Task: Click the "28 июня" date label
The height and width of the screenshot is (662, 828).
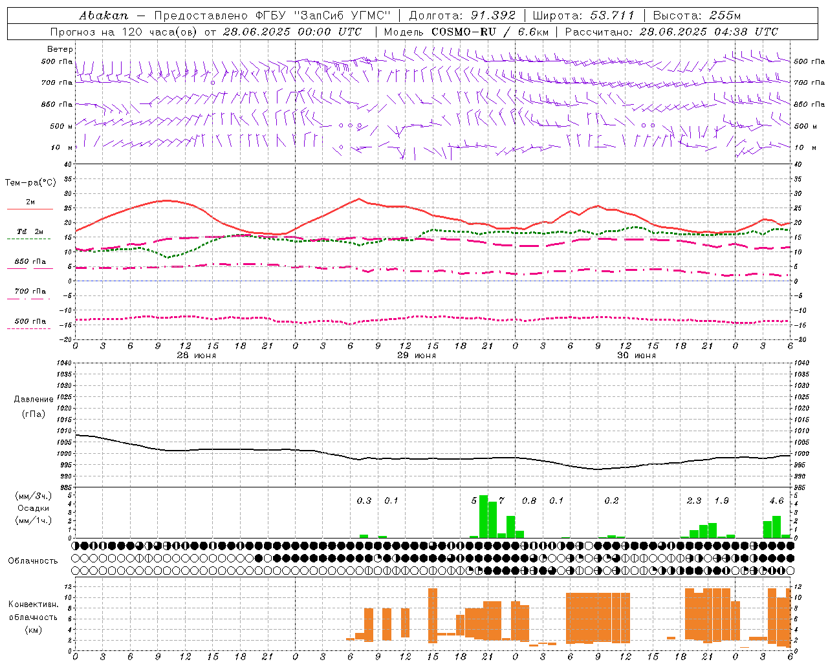Action: point(197,356)
